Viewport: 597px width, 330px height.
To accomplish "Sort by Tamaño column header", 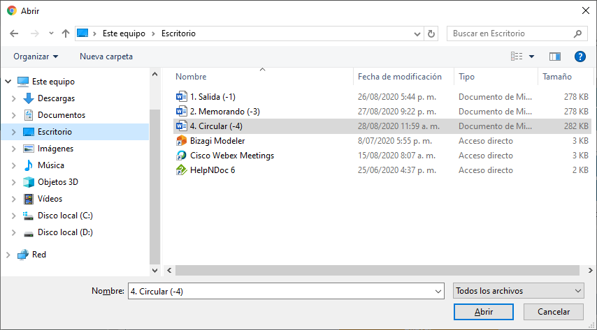I will (556, 77).
